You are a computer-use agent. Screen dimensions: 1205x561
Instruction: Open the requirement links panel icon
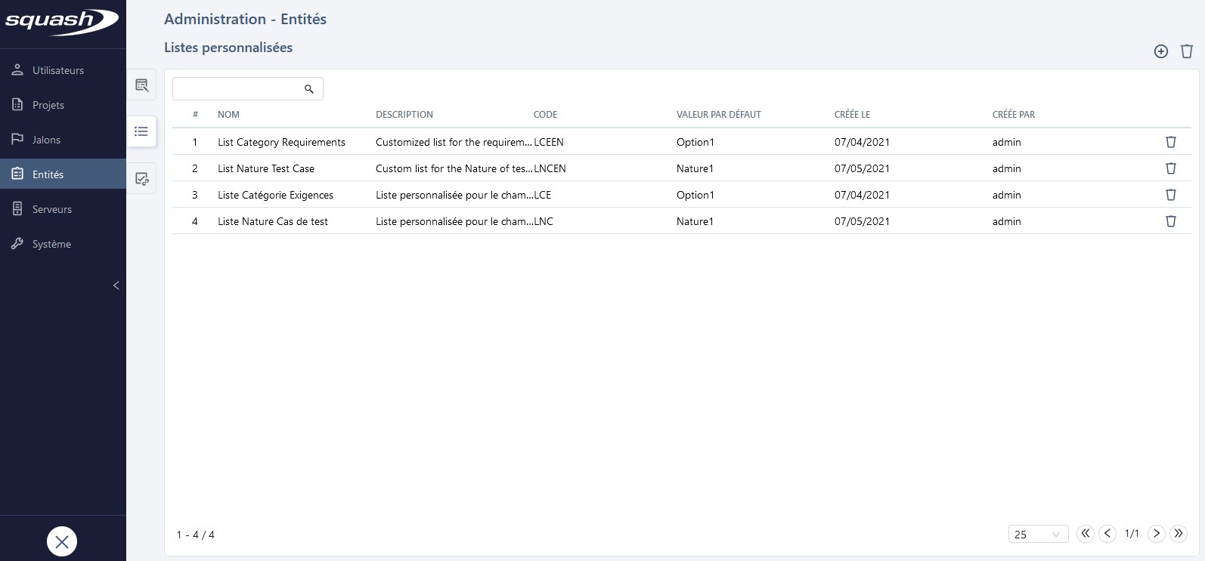click(141, 179)
